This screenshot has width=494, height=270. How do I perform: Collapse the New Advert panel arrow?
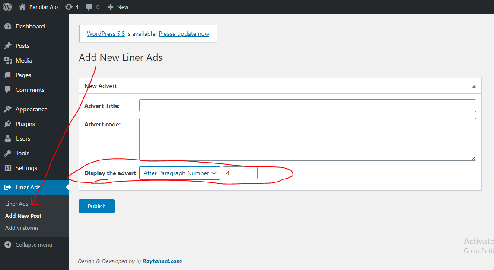(x=474, y=86)
